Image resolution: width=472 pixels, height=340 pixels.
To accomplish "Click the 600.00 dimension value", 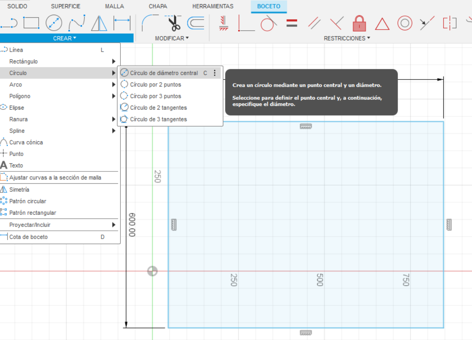I will [132, 225].
